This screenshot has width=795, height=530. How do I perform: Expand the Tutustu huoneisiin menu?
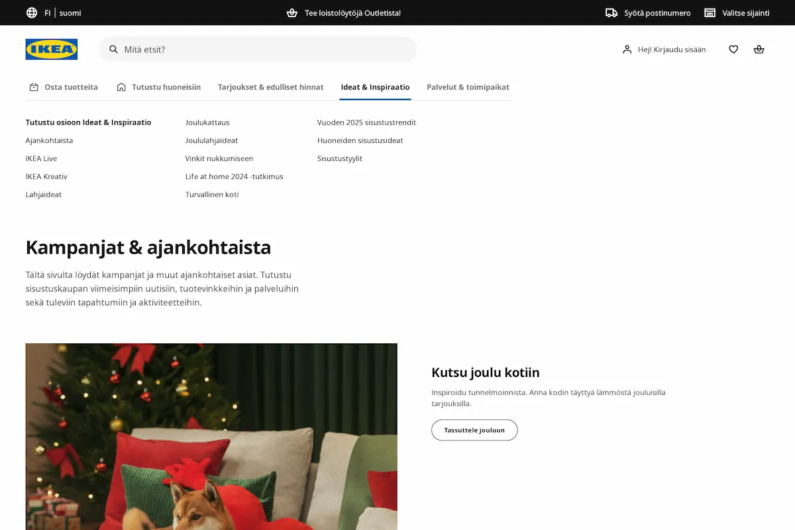coord(158,87)
